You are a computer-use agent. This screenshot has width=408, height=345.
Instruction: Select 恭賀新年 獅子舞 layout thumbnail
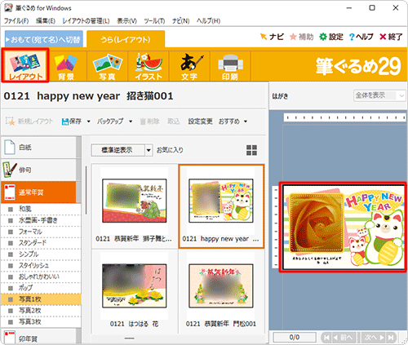pyautogui.click(x=135, y=206)
